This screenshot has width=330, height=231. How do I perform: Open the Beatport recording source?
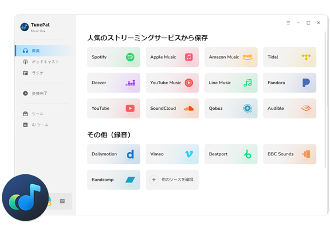(231, 154)
